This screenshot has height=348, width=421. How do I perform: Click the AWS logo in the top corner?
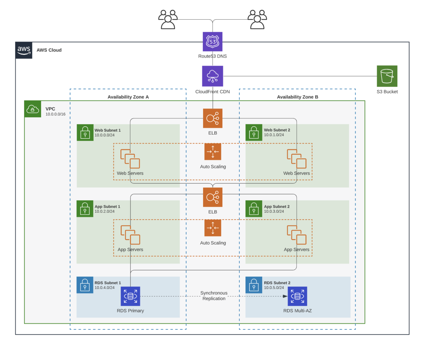pos(24,50)
